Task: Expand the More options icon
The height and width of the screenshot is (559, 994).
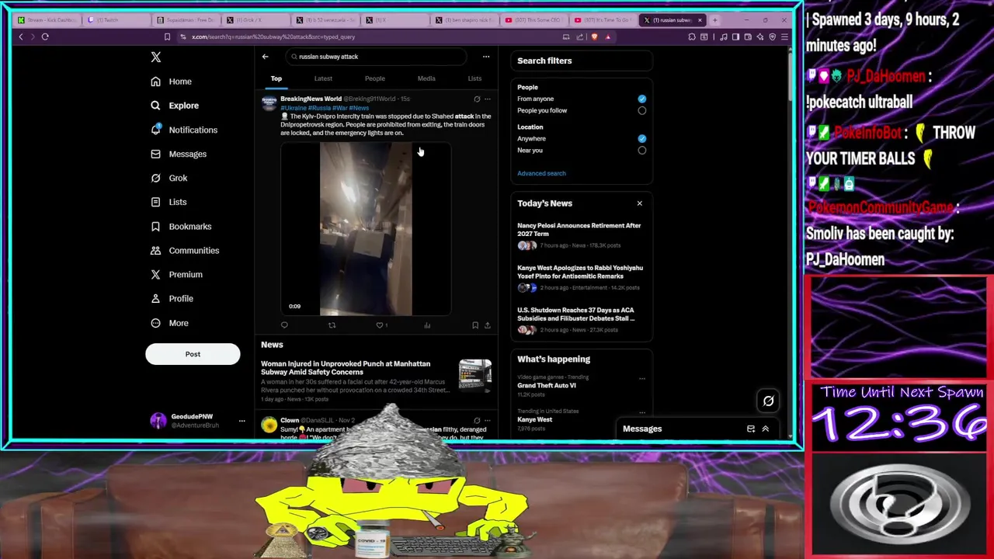Action: (156, 323)
